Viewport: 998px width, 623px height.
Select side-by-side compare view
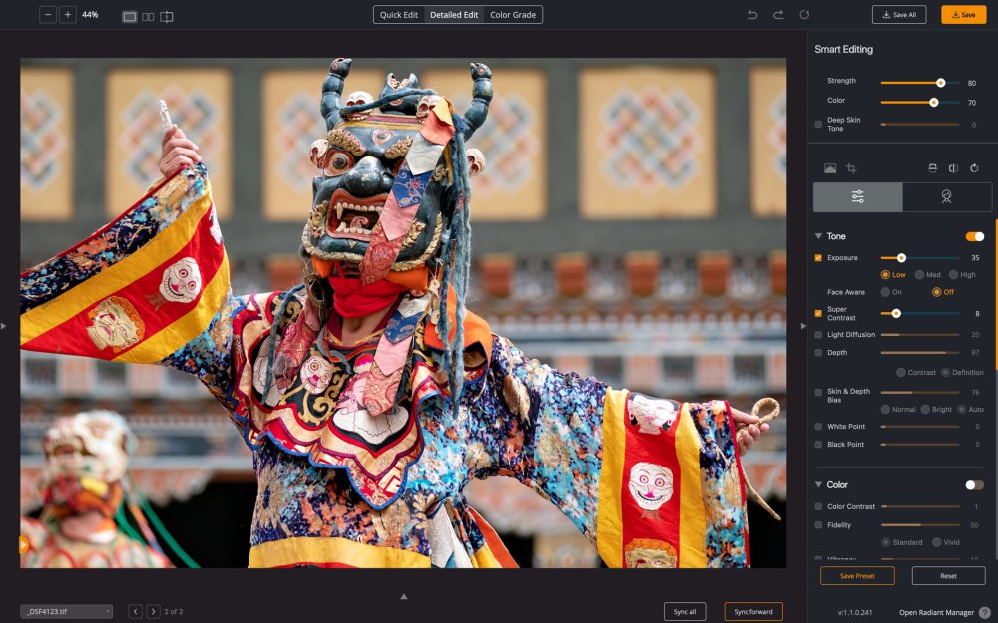(x=148, y=17)
